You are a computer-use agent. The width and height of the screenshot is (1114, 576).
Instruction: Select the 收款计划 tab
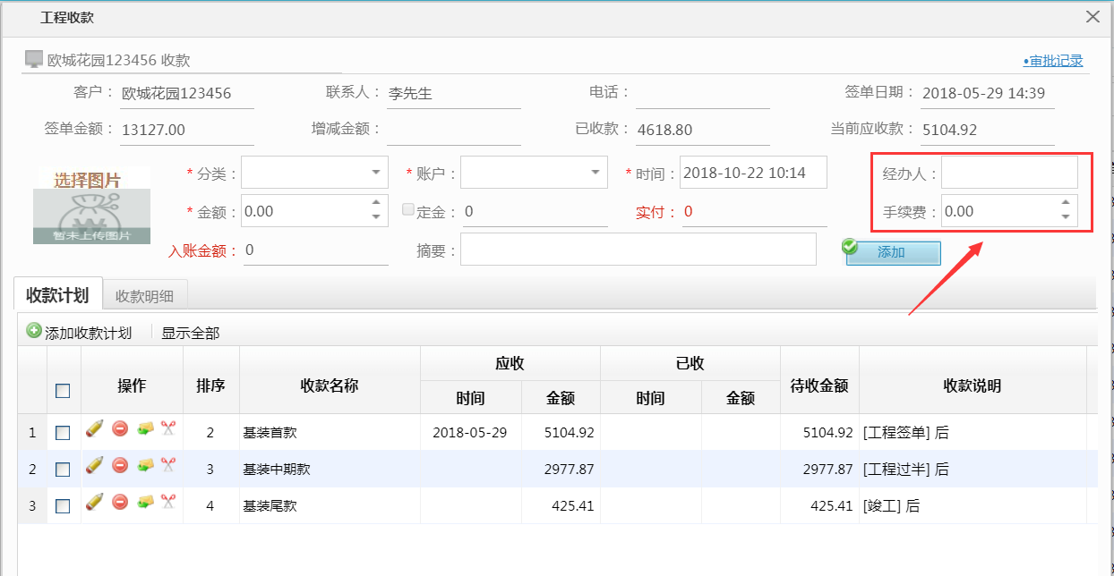pyautogui.click(x=56, y=293)
